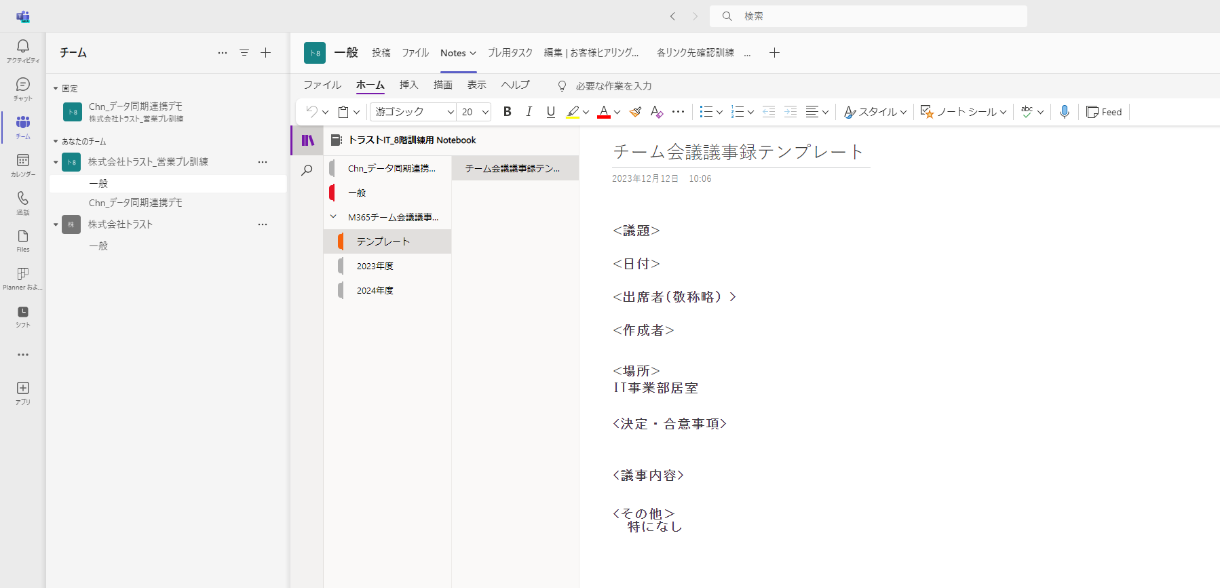Image resolution: width=1220 pixels, height=588 pixels.
Task: Toggle underline formatting
Action: pos(550,112)
